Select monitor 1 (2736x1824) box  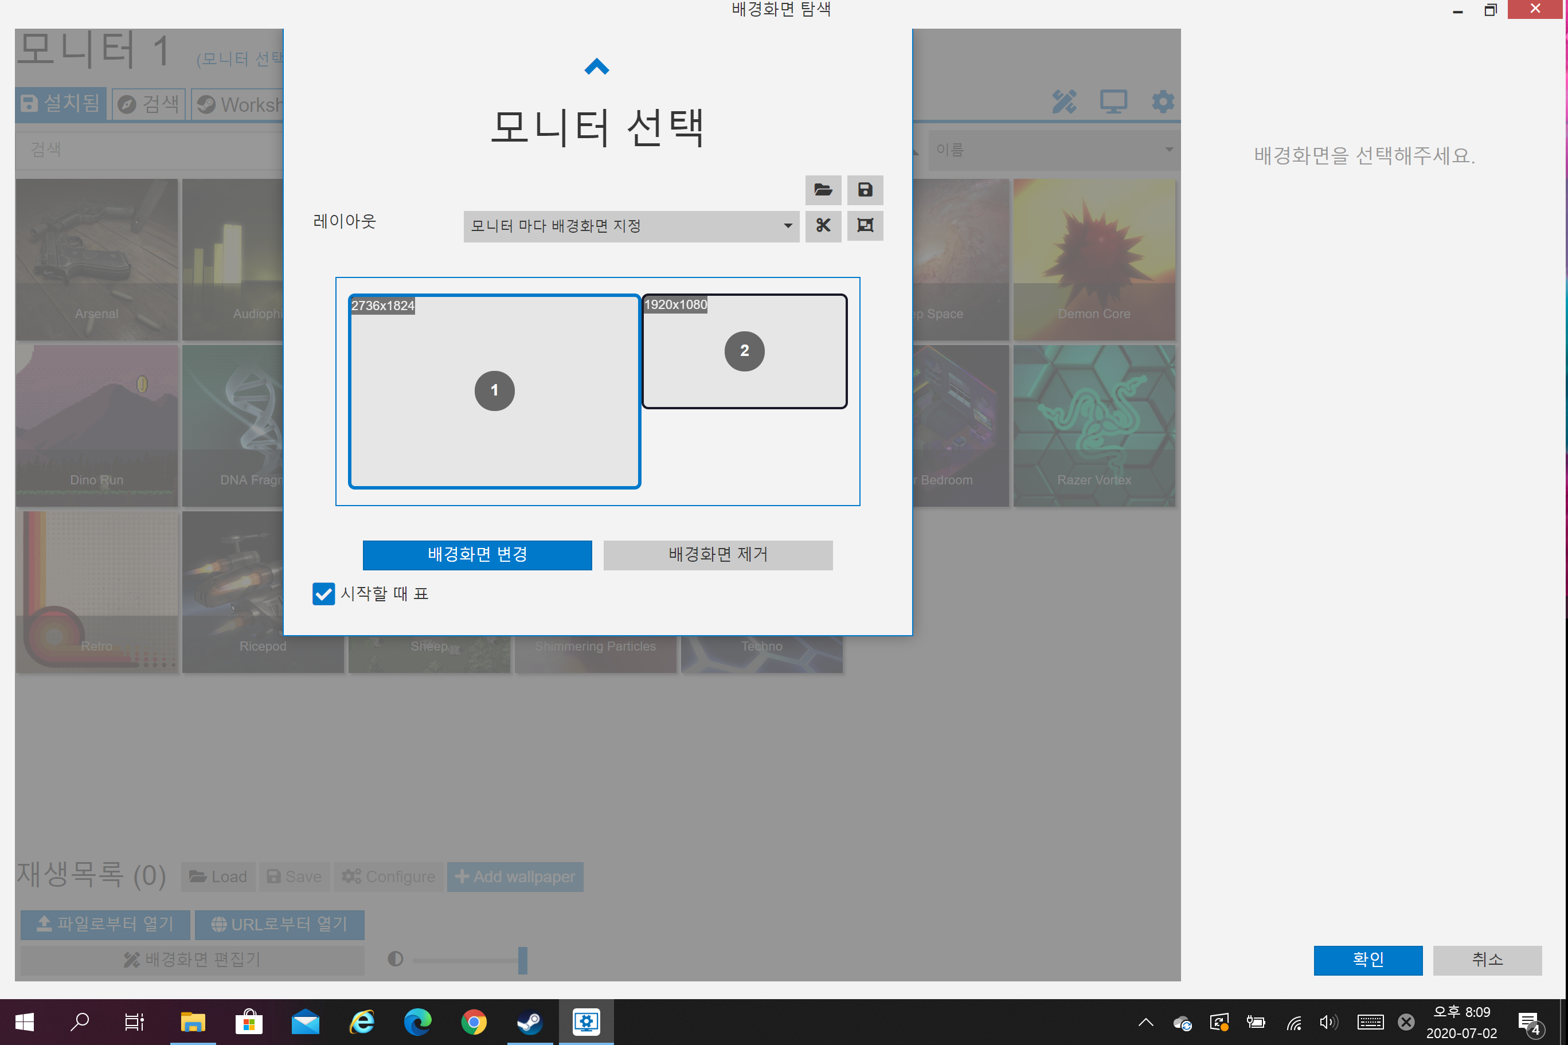(x=494, y=391)
